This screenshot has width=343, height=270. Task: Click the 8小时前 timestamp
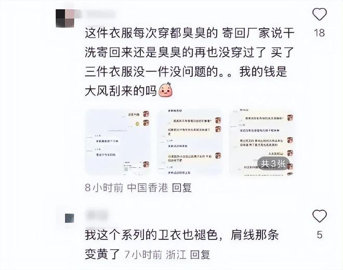(104, 188)
